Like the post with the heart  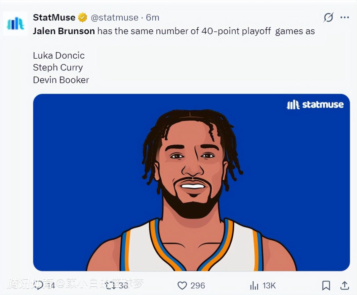click(x=182, y=285)
